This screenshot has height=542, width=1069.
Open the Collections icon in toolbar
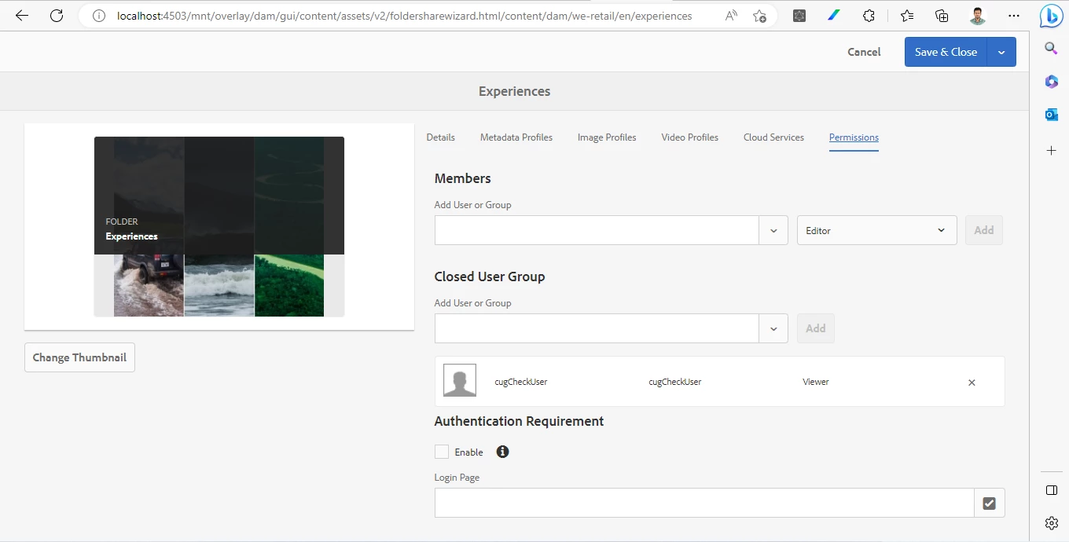coord(942,16)
